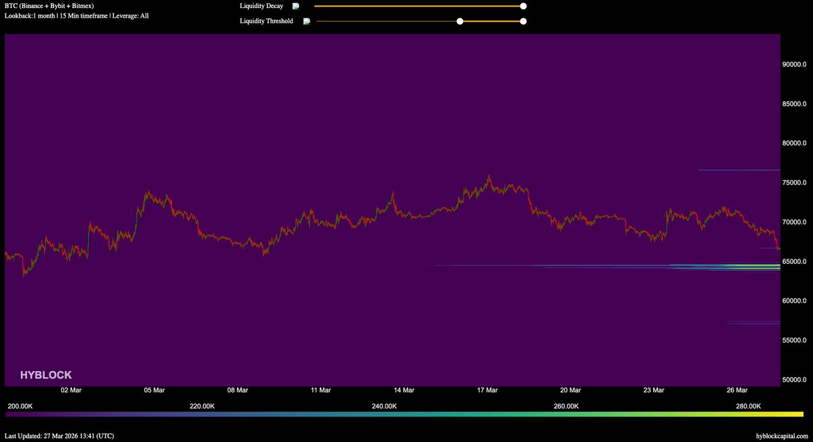
Task: Click the 55000.0 price axis label
Action: pos(795,340)
